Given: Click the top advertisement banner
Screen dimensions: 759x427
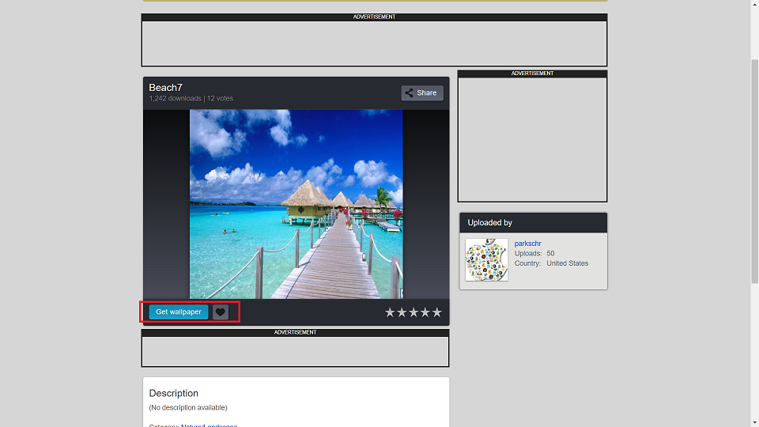Looking at the screenshot, I should tap(374, 40).
